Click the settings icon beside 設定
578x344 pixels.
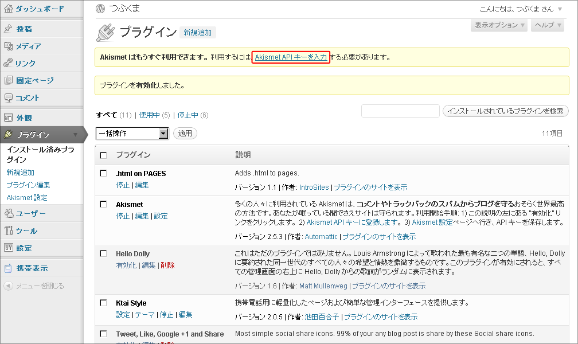[8, 248]
